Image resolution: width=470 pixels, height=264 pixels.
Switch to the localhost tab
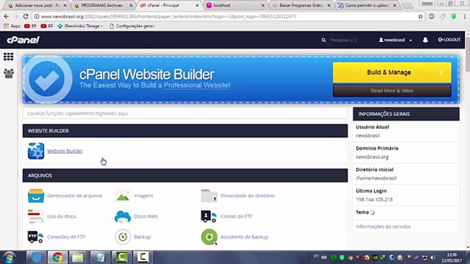235,5
